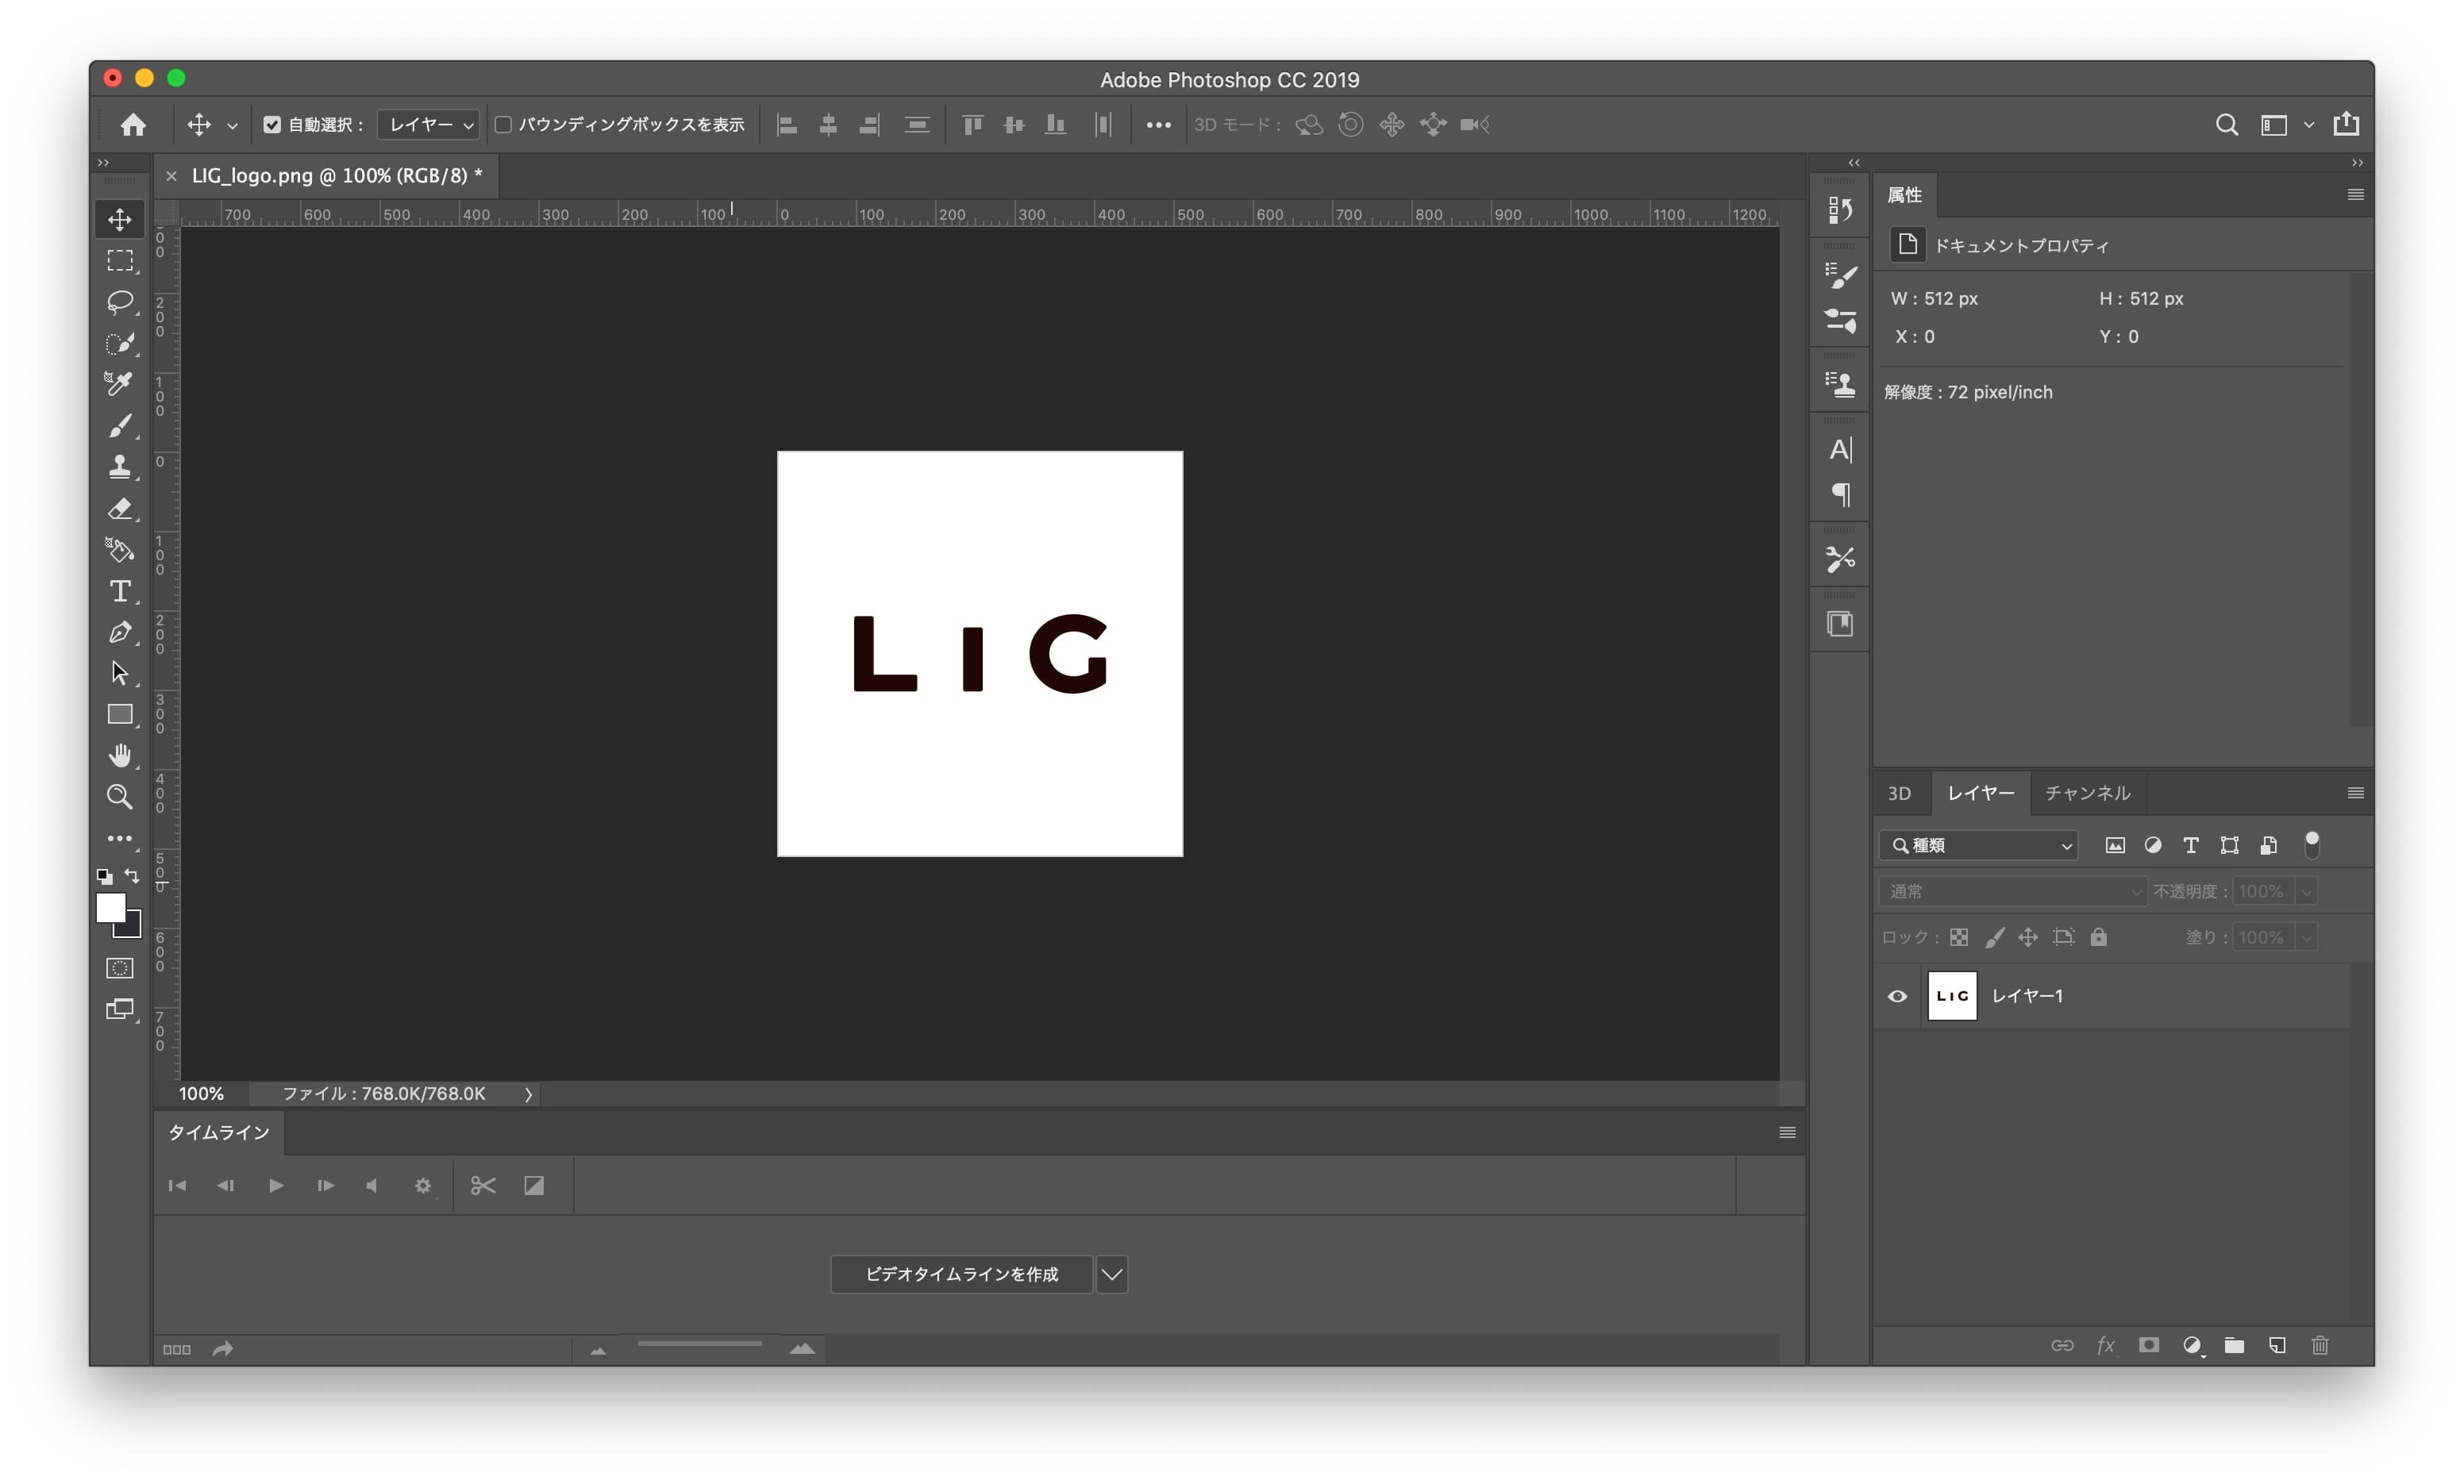Switch to the チャンネル tab

[x=2087, y=793]
